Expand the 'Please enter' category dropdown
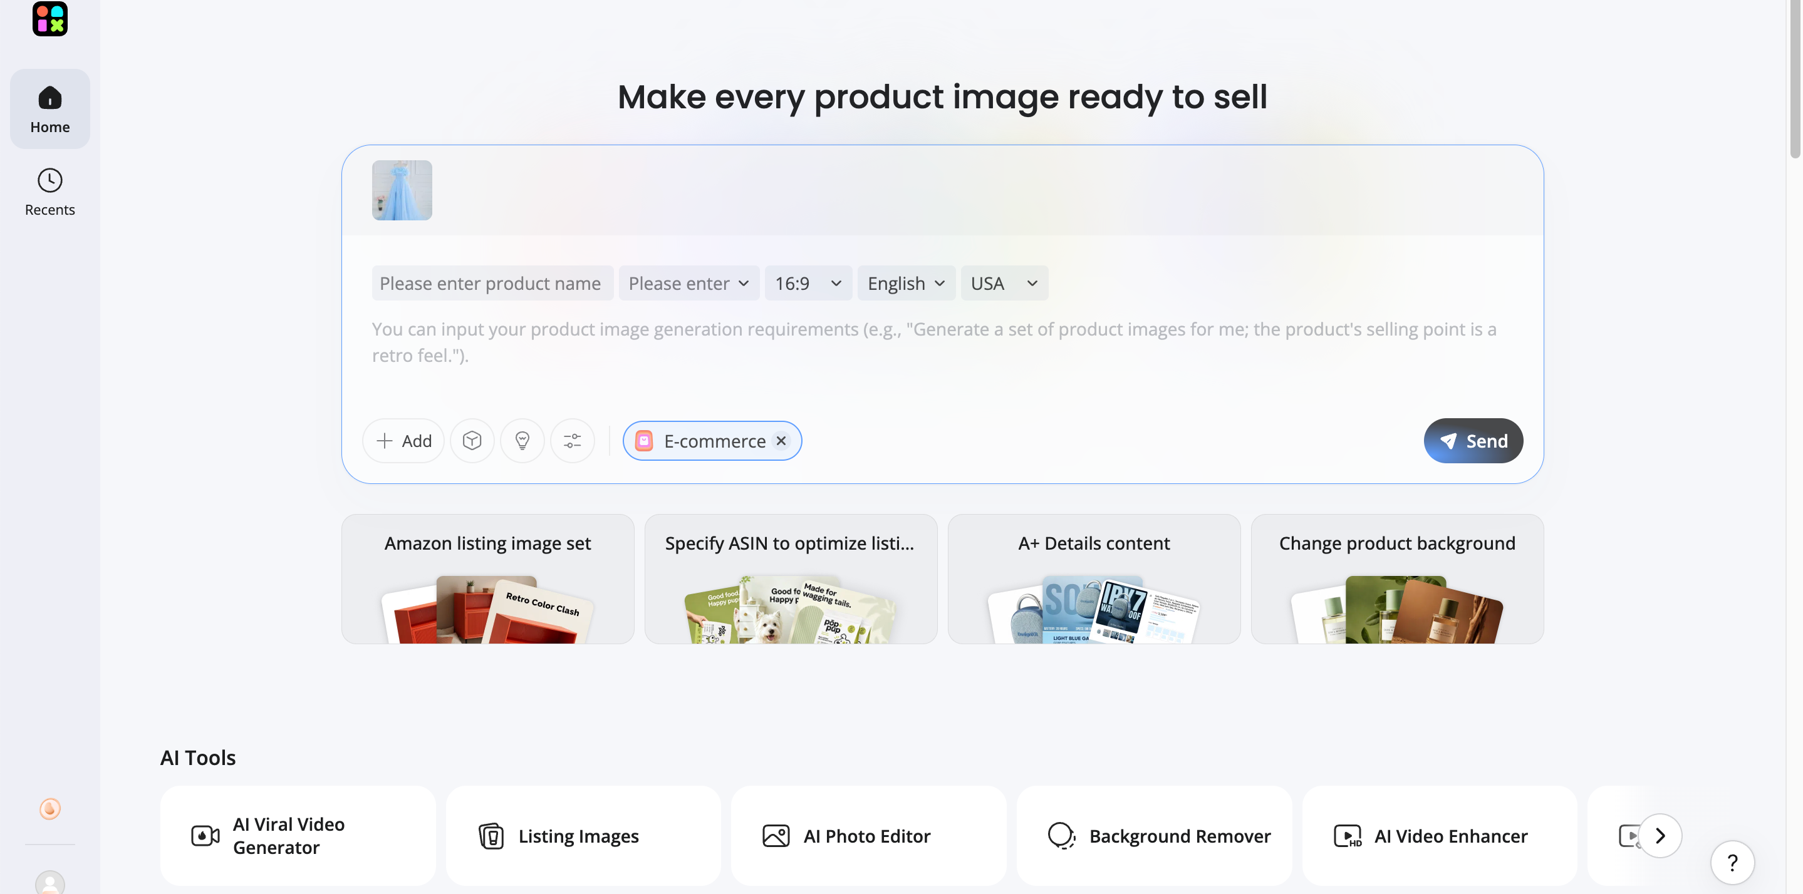The image size is (1803, 894). pyautogui.click(x=688, y=284)
